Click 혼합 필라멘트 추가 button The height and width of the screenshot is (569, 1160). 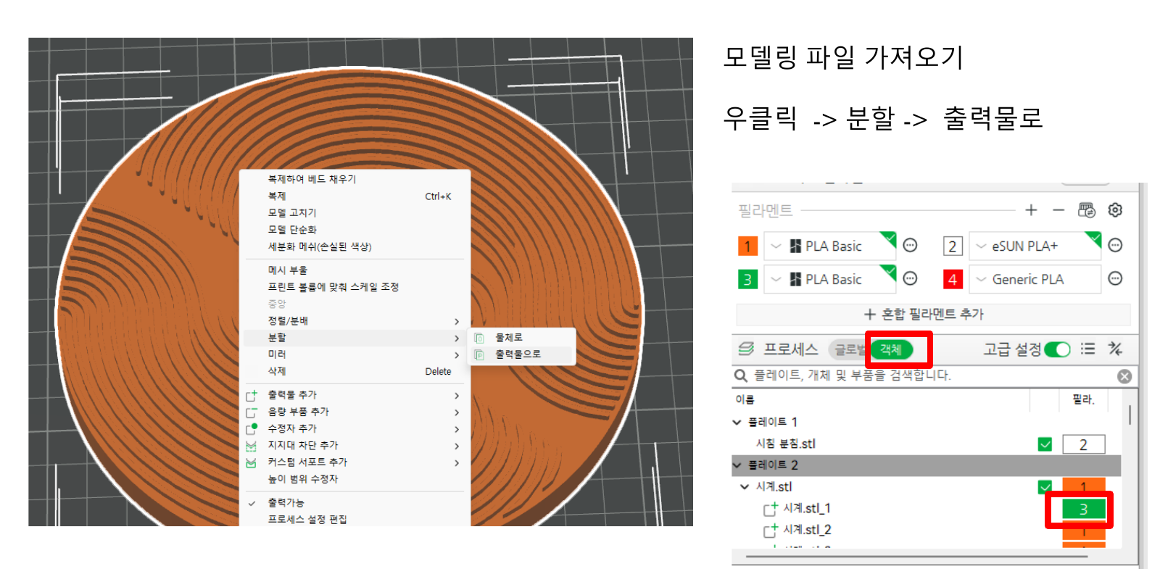tap(933, 314)
